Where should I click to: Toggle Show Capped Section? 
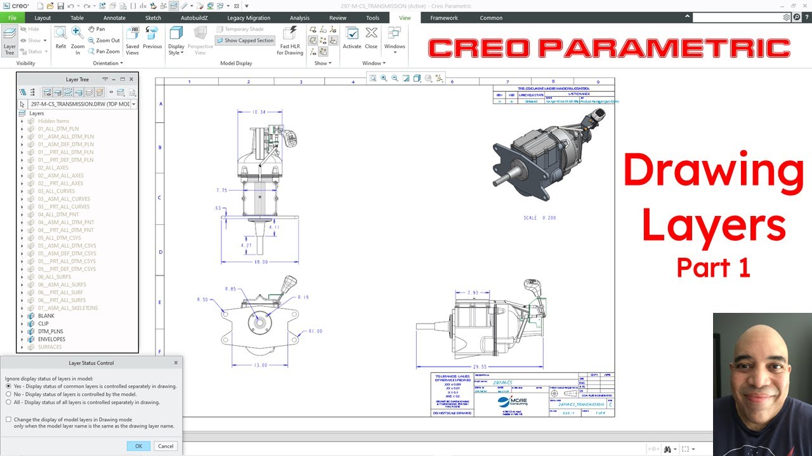(x=245, y=41)
